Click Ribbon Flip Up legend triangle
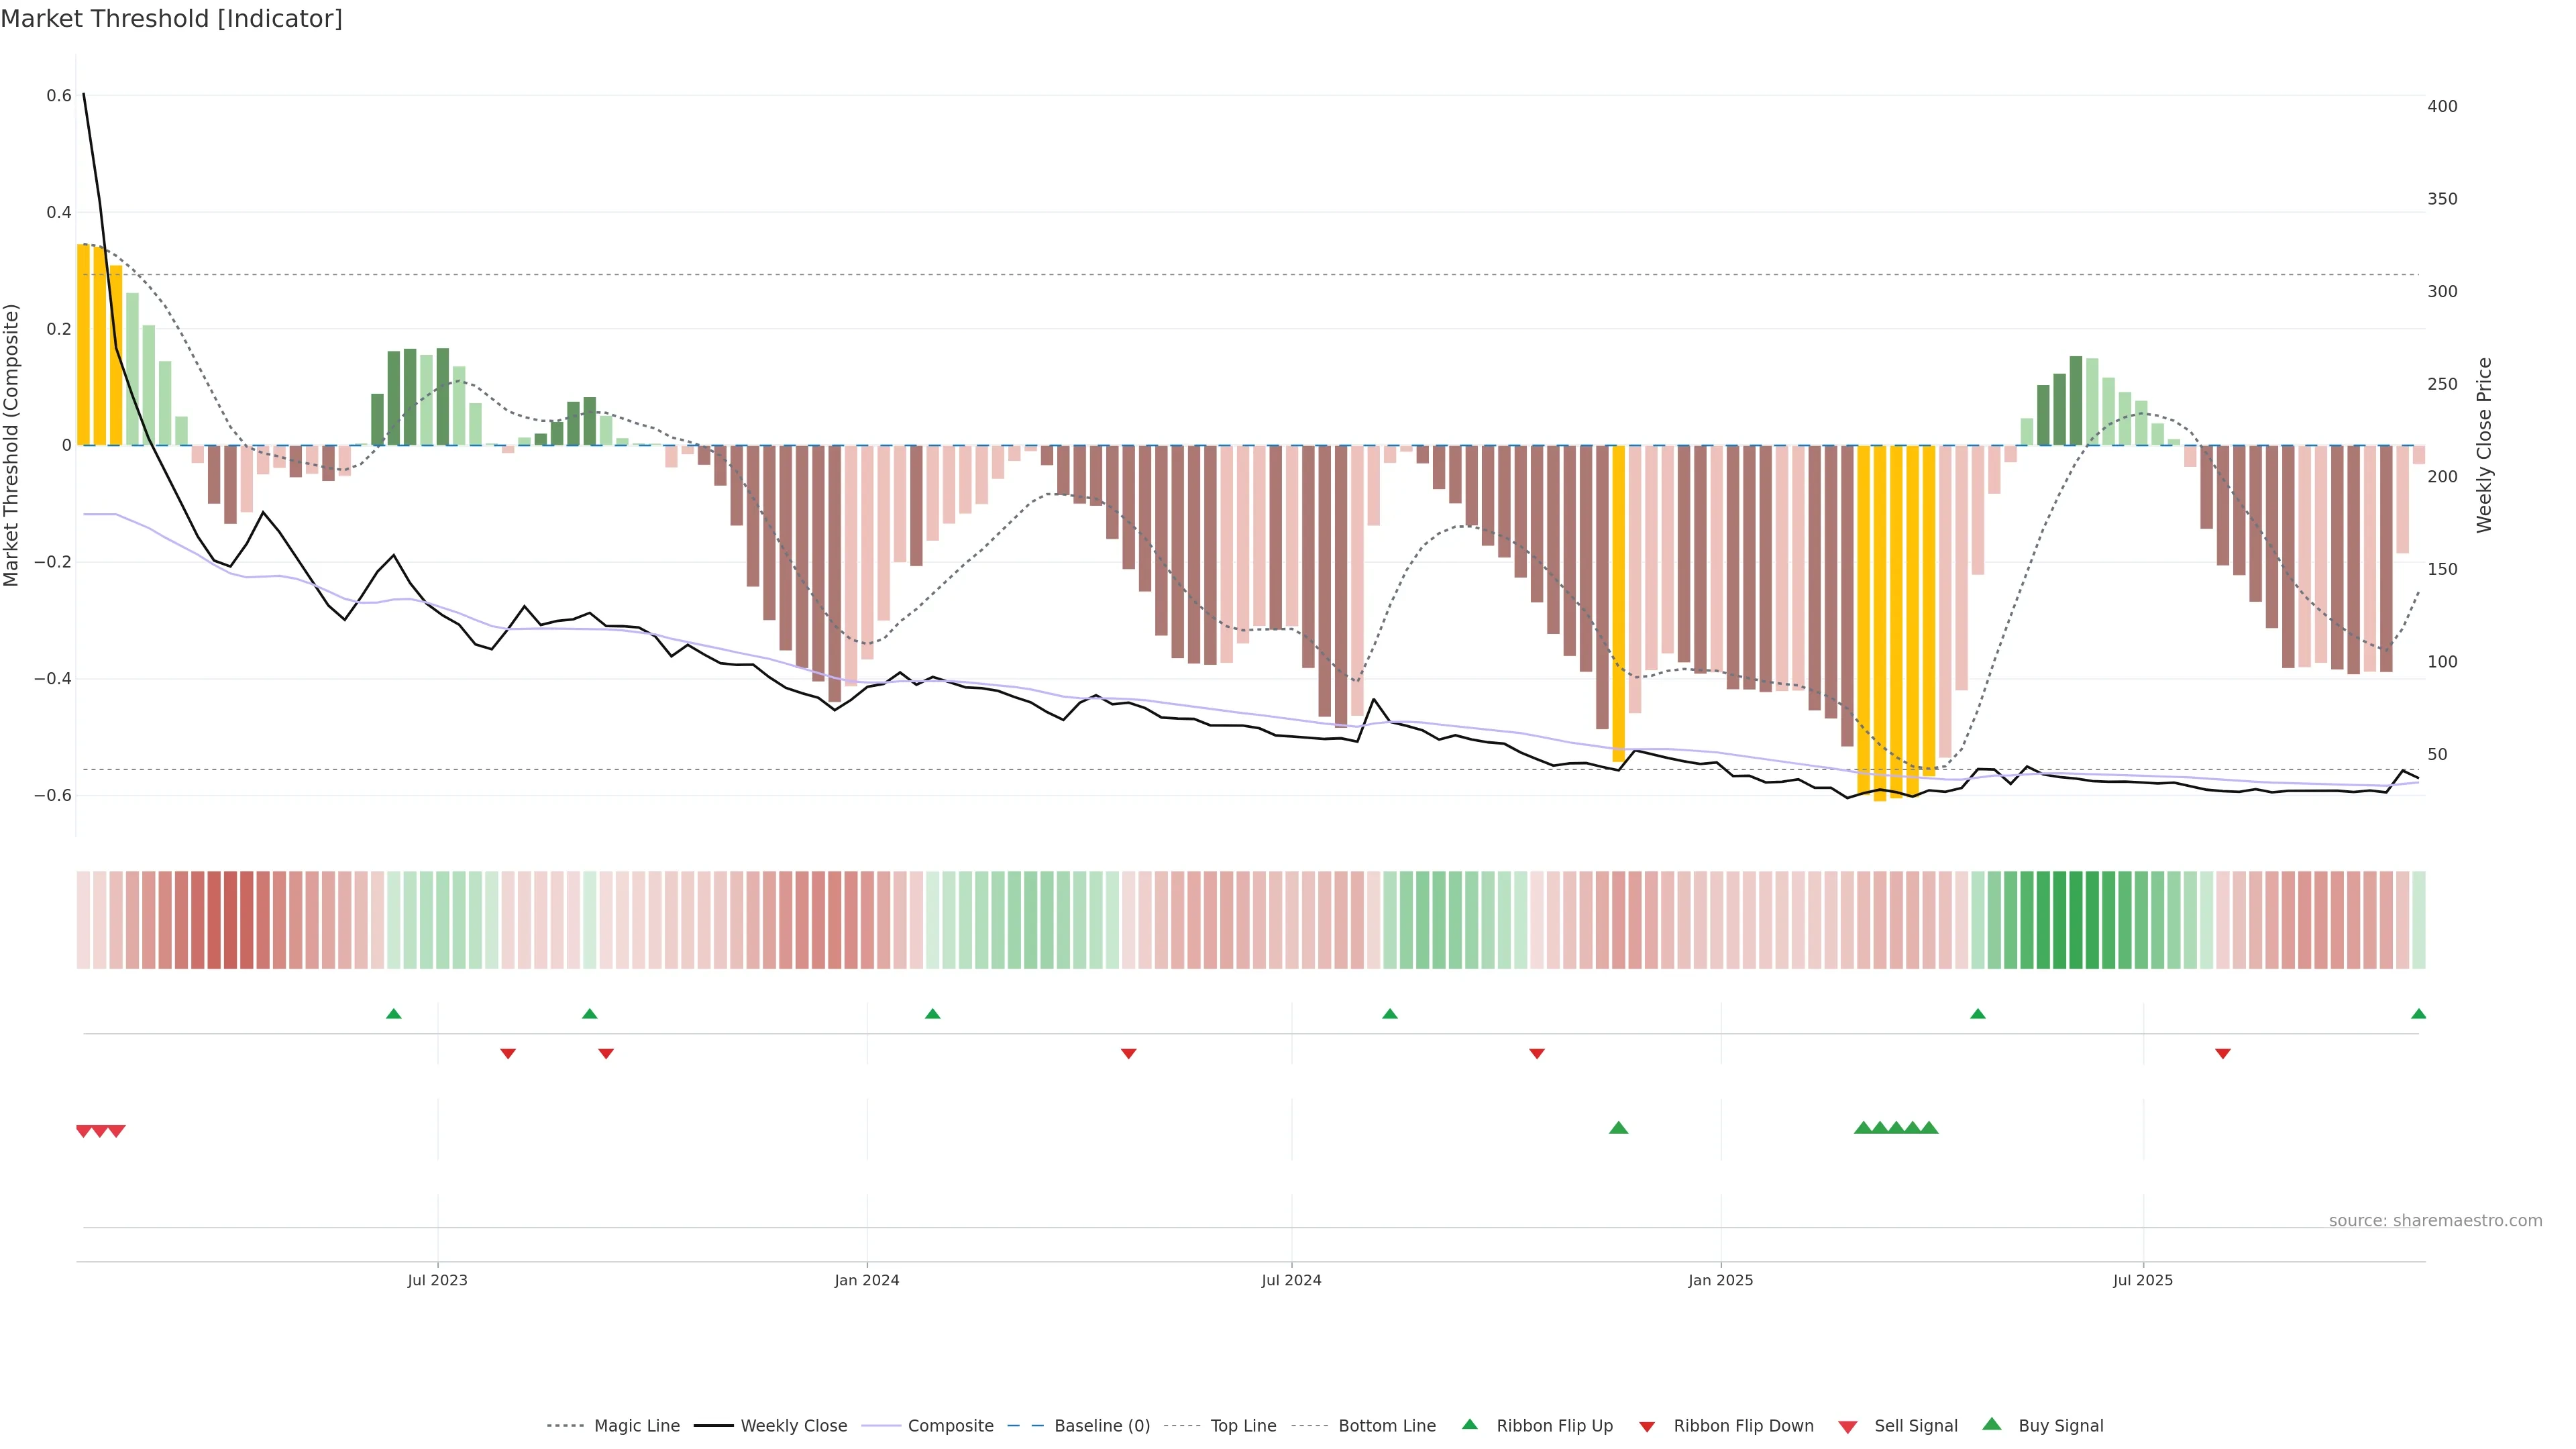The image size is (2576, 1449). pyautogui.click(x=1469, y=1425)
